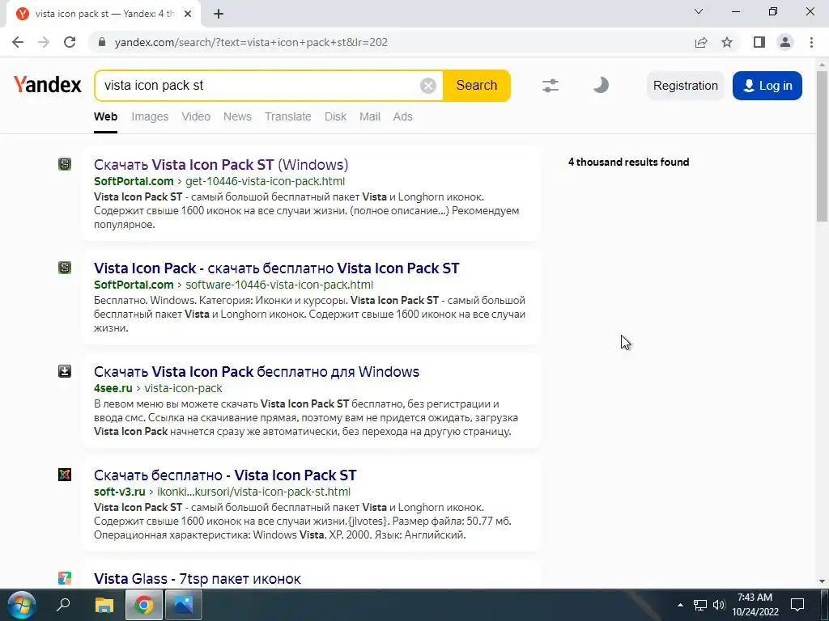Screen dimensions: 829x621
Task: Open Chrome side panel icon
Action: (759, 42)
